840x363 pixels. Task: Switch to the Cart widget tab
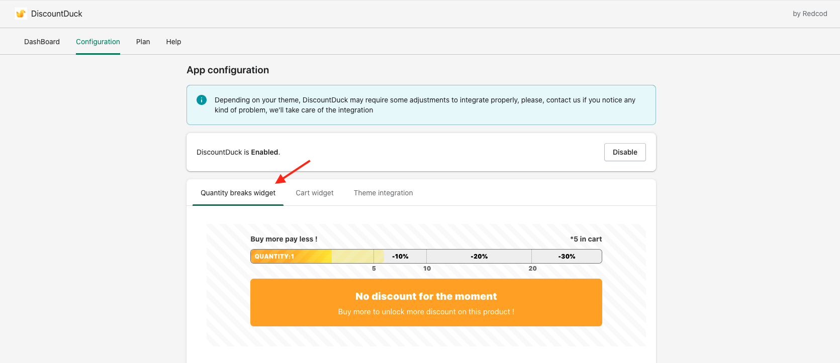(315, 193)
